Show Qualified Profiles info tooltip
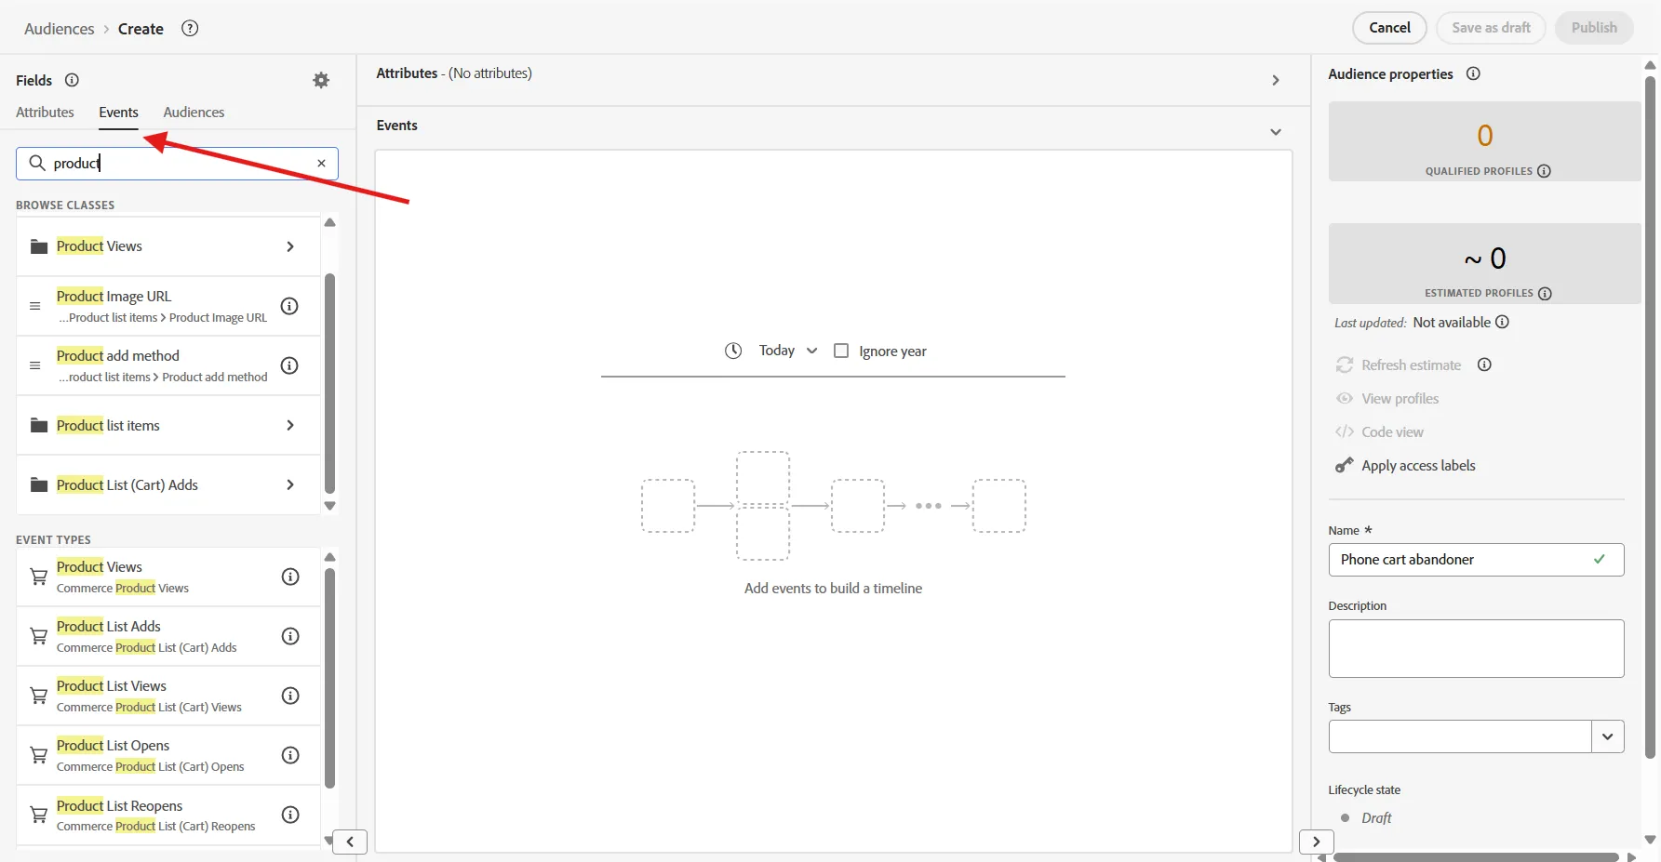 [x=1544, y=171]
